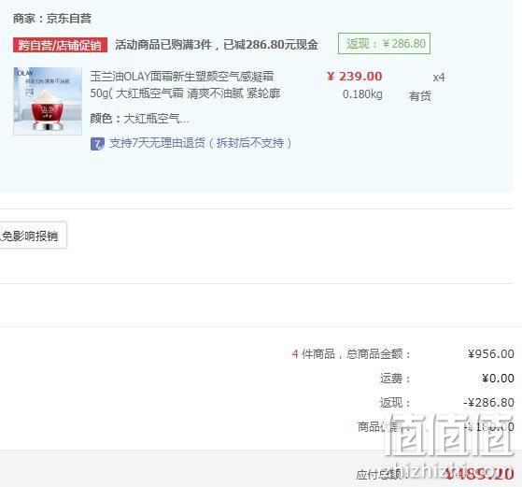Click the 0.180kg weight label
The width and height of the screenshot is (522, 487).
tap(362, 94)
